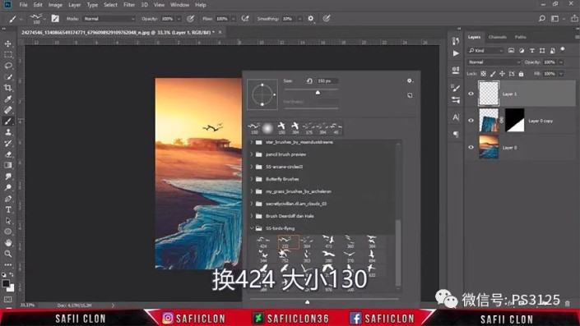This screenshot has height=326, width=580.
Task: Expand the Brush Deardoff dan Hals folder
Action: click(252, 216)
